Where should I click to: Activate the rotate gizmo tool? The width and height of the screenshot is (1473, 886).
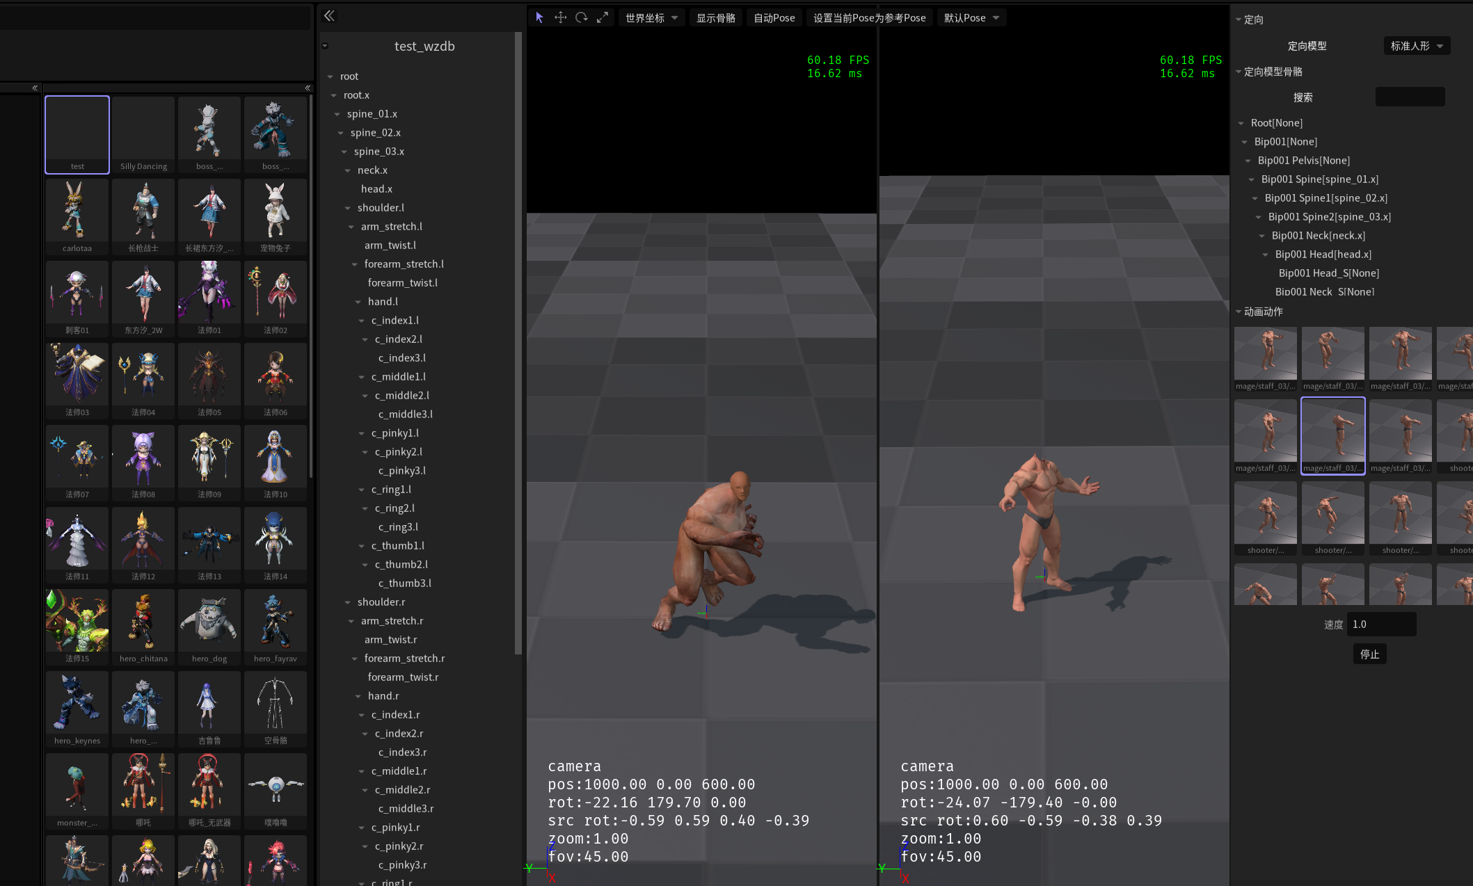[x=582, y=17]
